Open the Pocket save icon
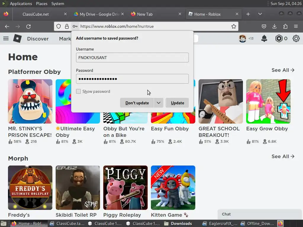The image size is (303, 227). point(264,26)
